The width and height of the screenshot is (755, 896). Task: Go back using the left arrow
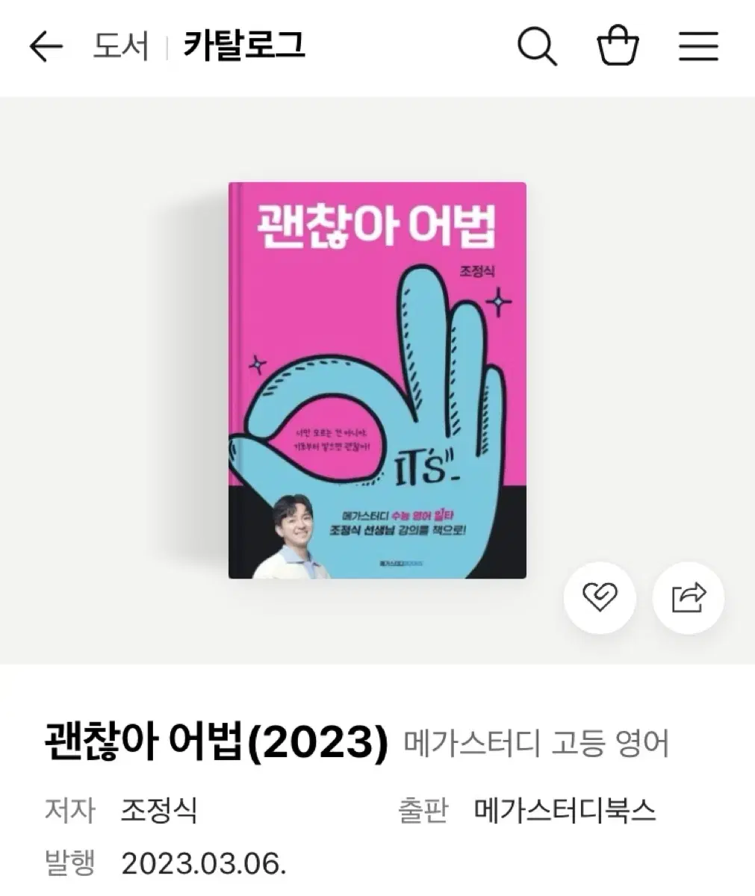(46, 47)
